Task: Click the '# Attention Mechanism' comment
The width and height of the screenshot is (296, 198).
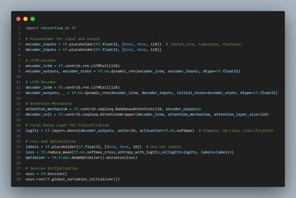Action: 48,103
